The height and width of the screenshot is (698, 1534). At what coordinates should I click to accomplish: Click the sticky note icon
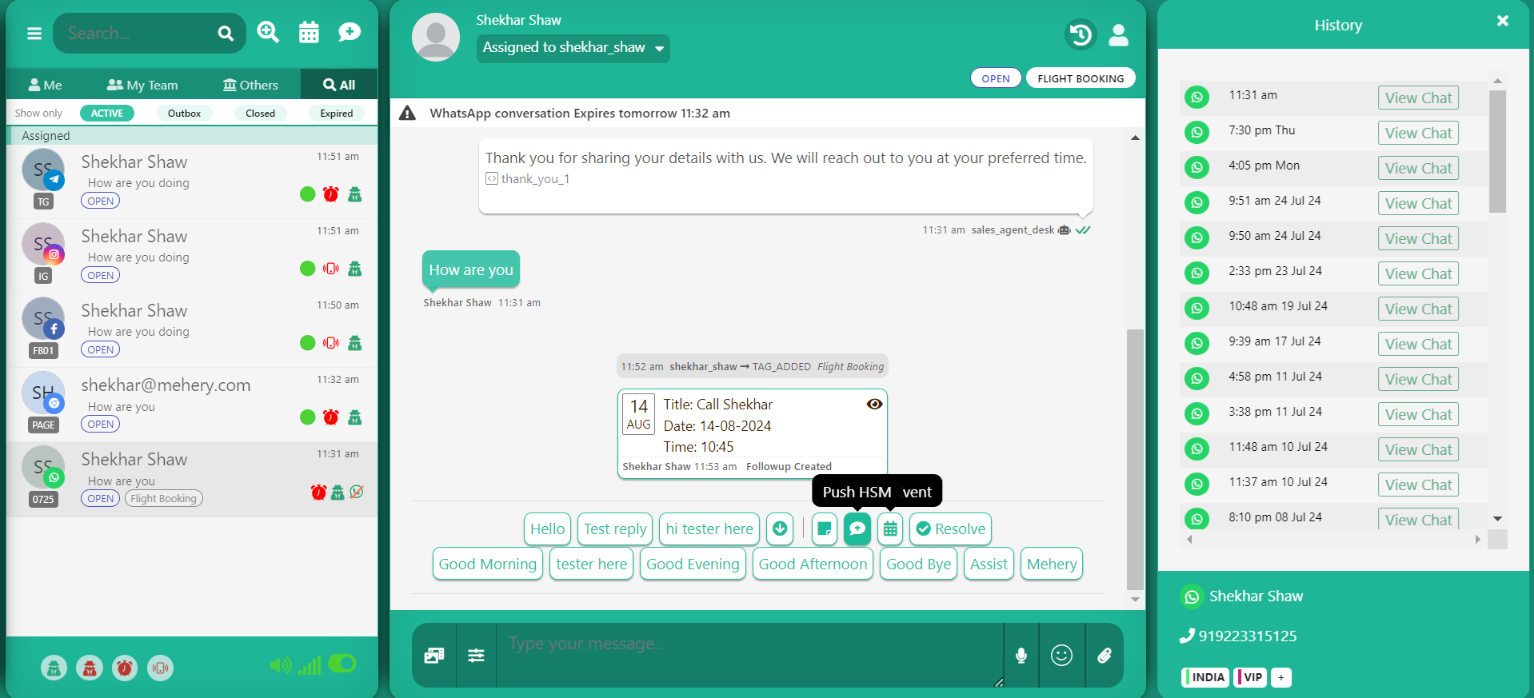point(825,528)
